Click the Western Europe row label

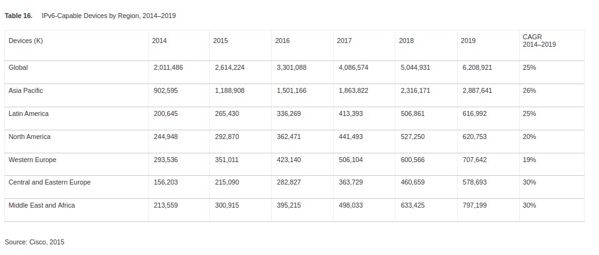(32, 160)
